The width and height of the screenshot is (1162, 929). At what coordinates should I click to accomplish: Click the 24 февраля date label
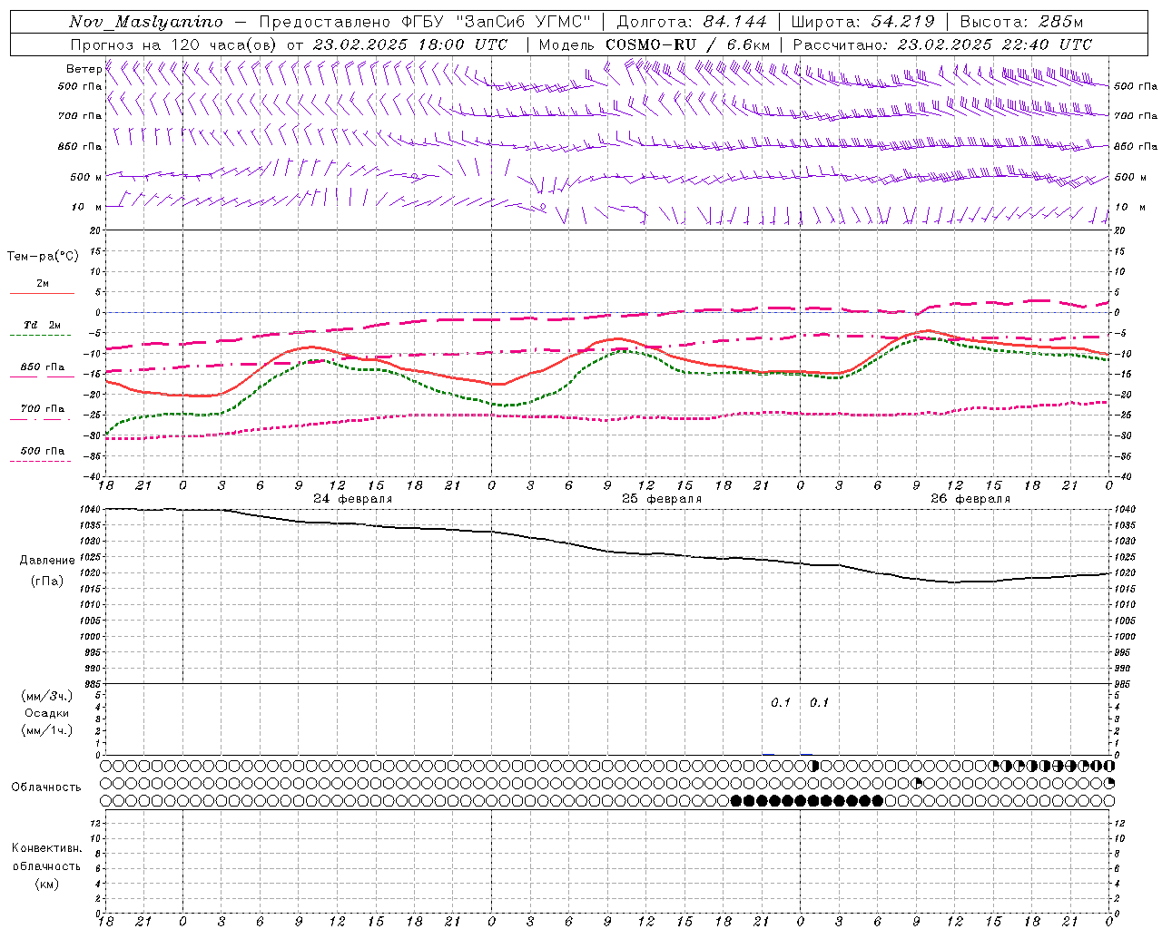coord(353,499)
